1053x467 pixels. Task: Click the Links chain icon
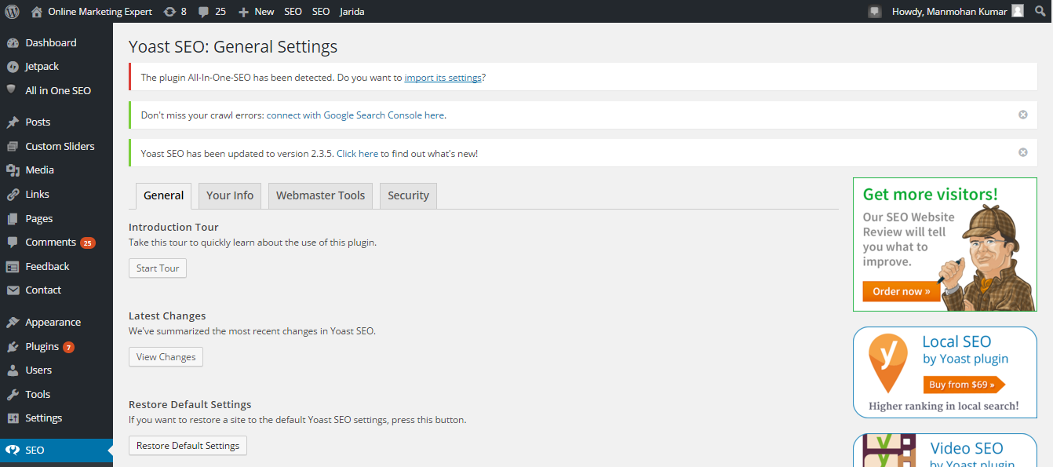[x=13, y=195]
